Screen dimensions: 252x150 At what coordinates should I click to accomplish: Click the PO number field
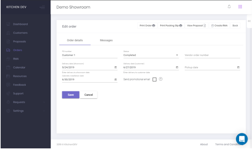click(90, 55)
